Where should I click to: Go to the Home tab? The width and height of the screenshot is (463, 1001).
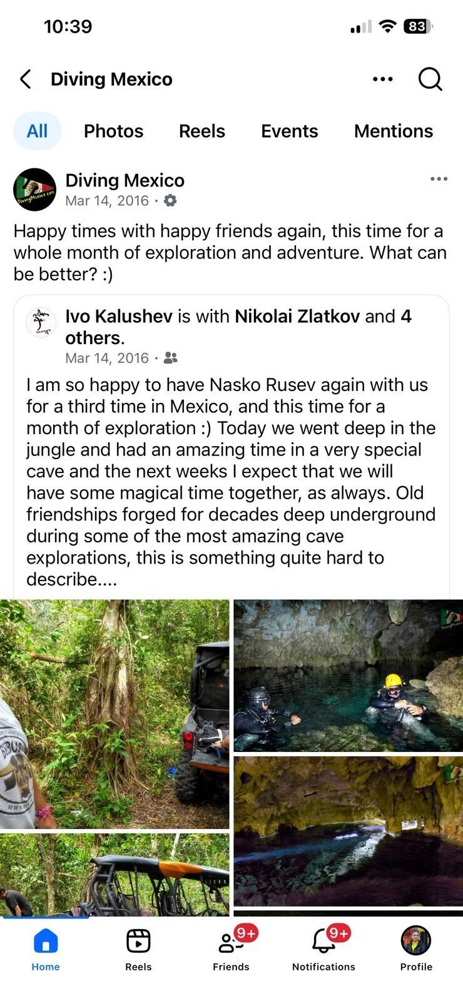(x=46, y=949)
